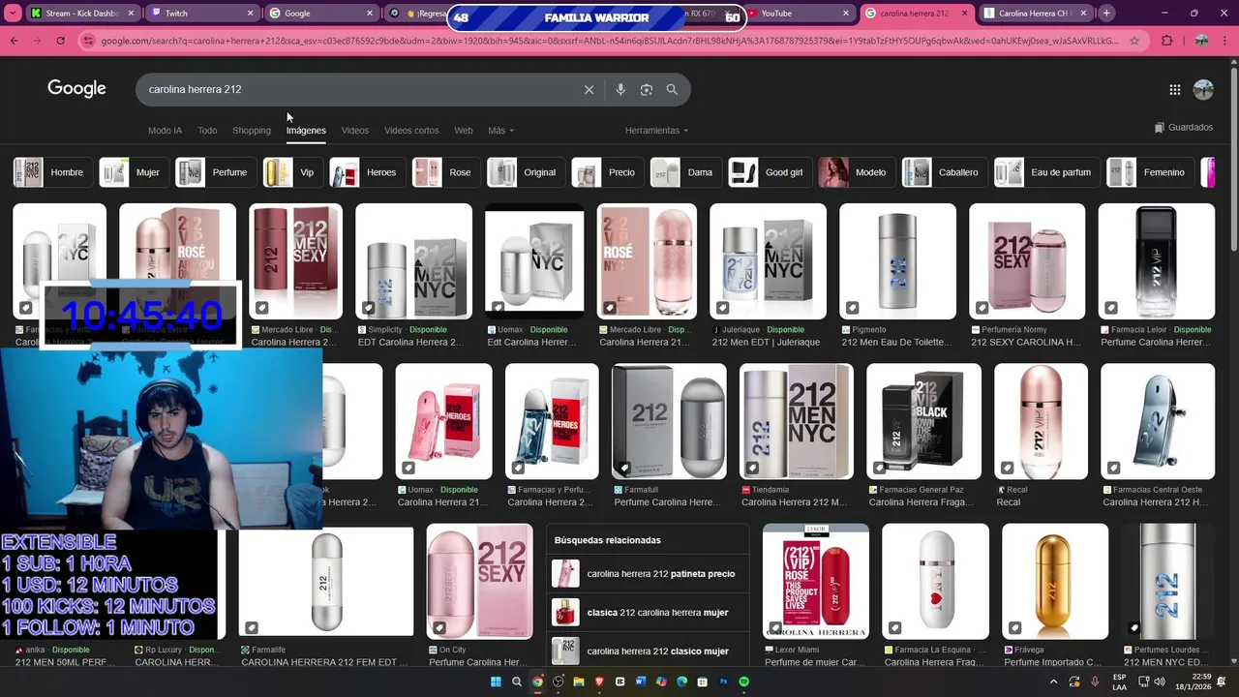This screenshot has width=1239, height=697.
Task: Open the Lexor Miami 212 VIP Rosé image
Action: click(x=816, y=582)
